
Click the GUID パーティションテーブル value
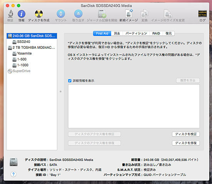pos(165,175)
